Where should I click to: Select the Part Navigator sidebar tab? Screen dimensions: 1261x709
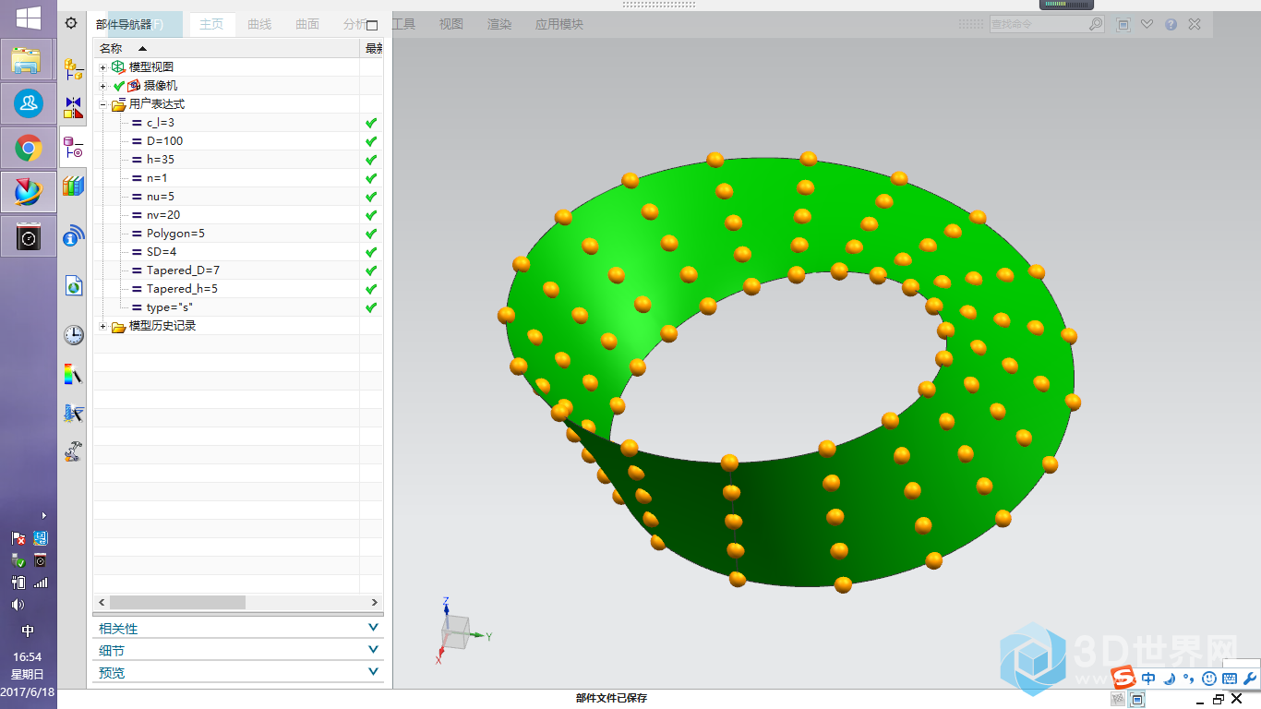[x=74, y=147]
